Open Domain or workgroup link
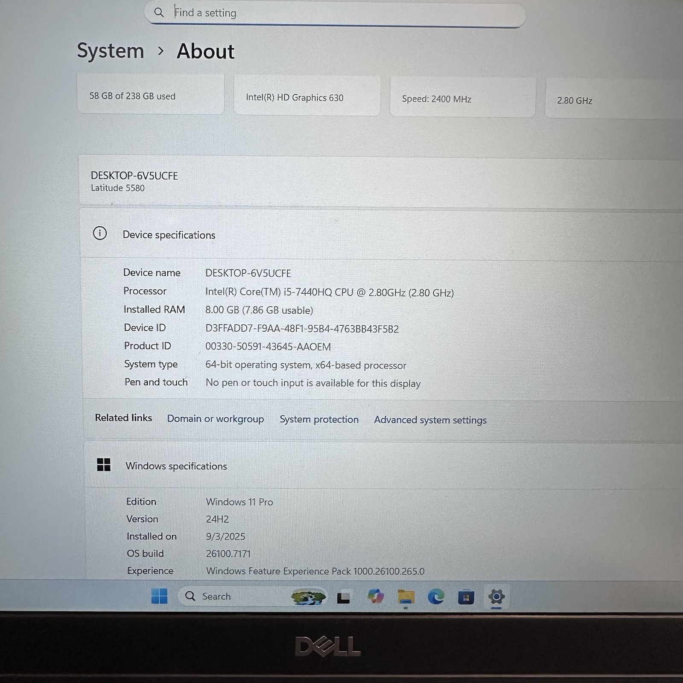Screen dimensions: 683x683 (x=216, y=419)
